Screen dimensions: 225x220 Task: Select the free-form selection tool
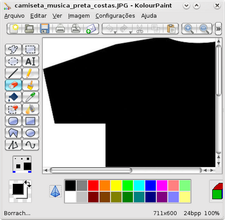point(13,49)
